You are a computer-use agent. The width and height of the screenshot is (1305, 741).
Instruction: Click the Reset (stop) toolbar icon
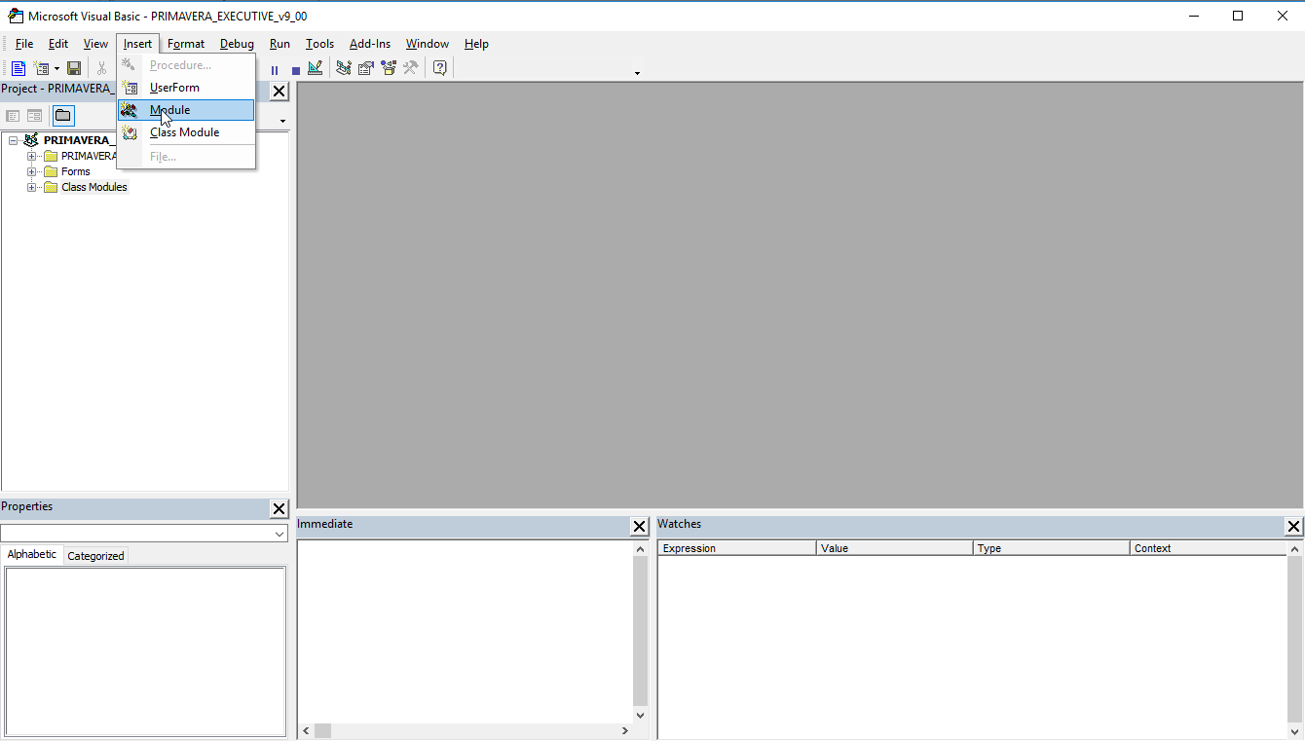(295, 70)
